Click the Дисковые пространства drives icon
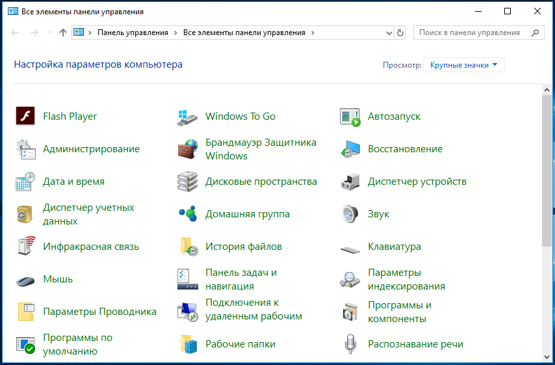This screenshot has width=555, height=365. (x=188, y=182)
